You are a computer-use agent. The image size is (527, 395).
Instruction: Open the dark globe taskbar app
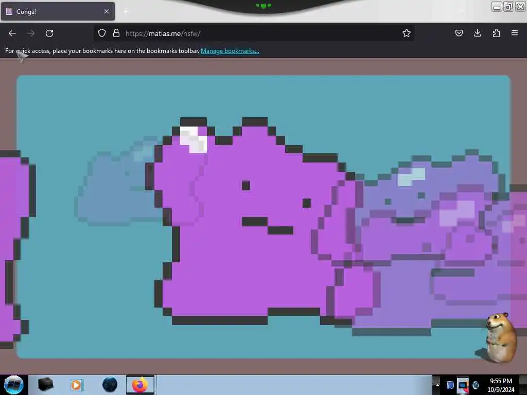(x=110, y=385)
